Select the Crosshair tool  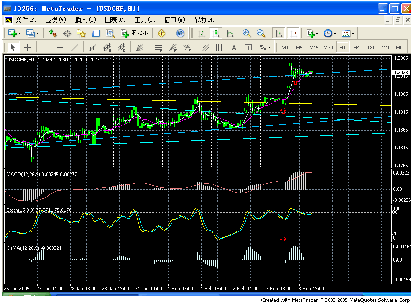[27, 47]
